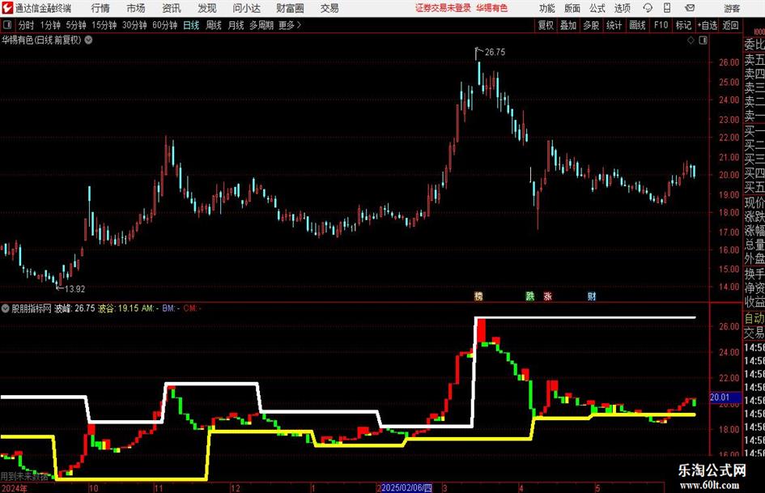Click the 波峰: 26.75 indicator value

pos(74,308)
